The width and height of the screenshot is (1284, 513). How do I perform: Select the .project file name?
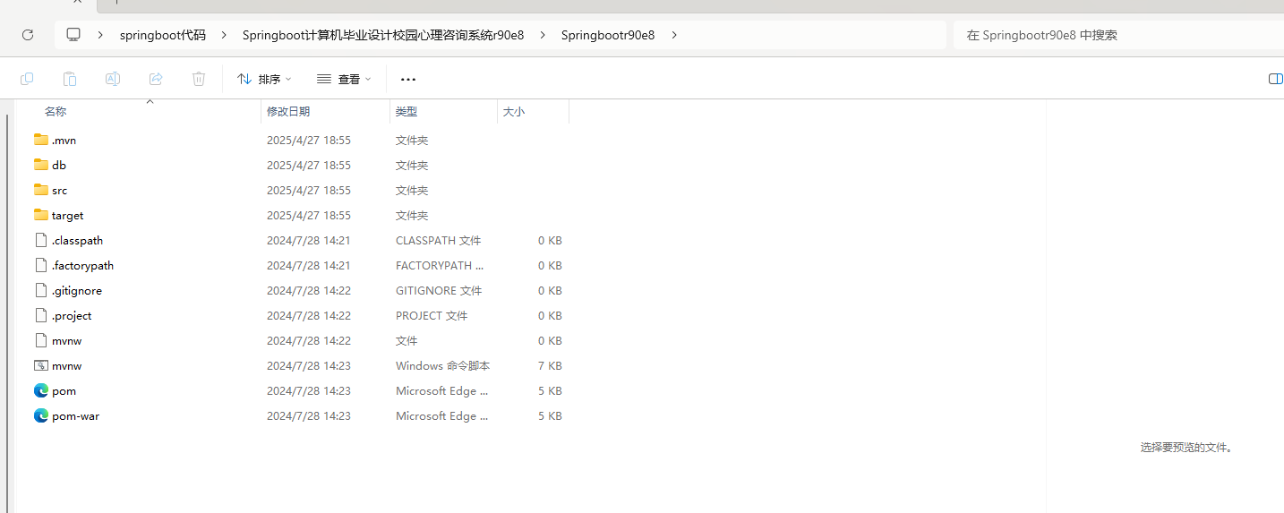[72, 316]
